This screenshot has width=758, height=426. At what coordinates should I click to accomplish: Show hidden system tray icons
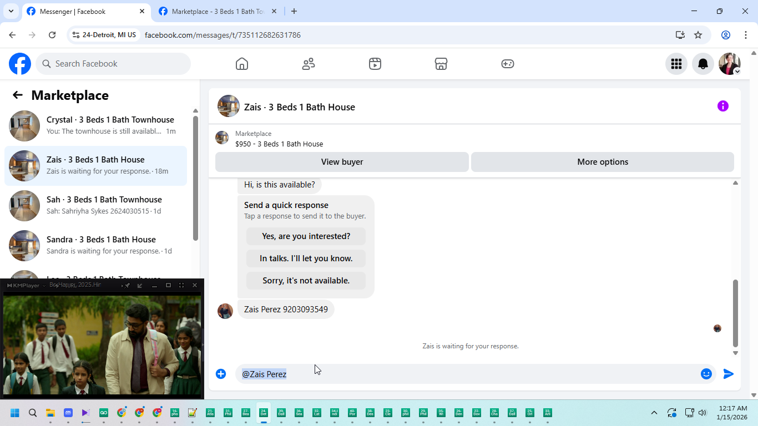(654, 413)
